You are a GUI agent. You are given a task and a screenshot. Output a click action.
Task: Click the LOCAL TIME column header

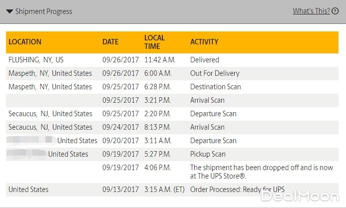pos(154,42)
